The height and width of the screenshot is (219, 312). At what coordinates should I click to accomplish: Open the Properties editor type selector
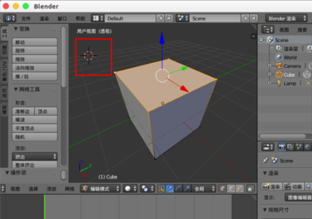point(268,148)
